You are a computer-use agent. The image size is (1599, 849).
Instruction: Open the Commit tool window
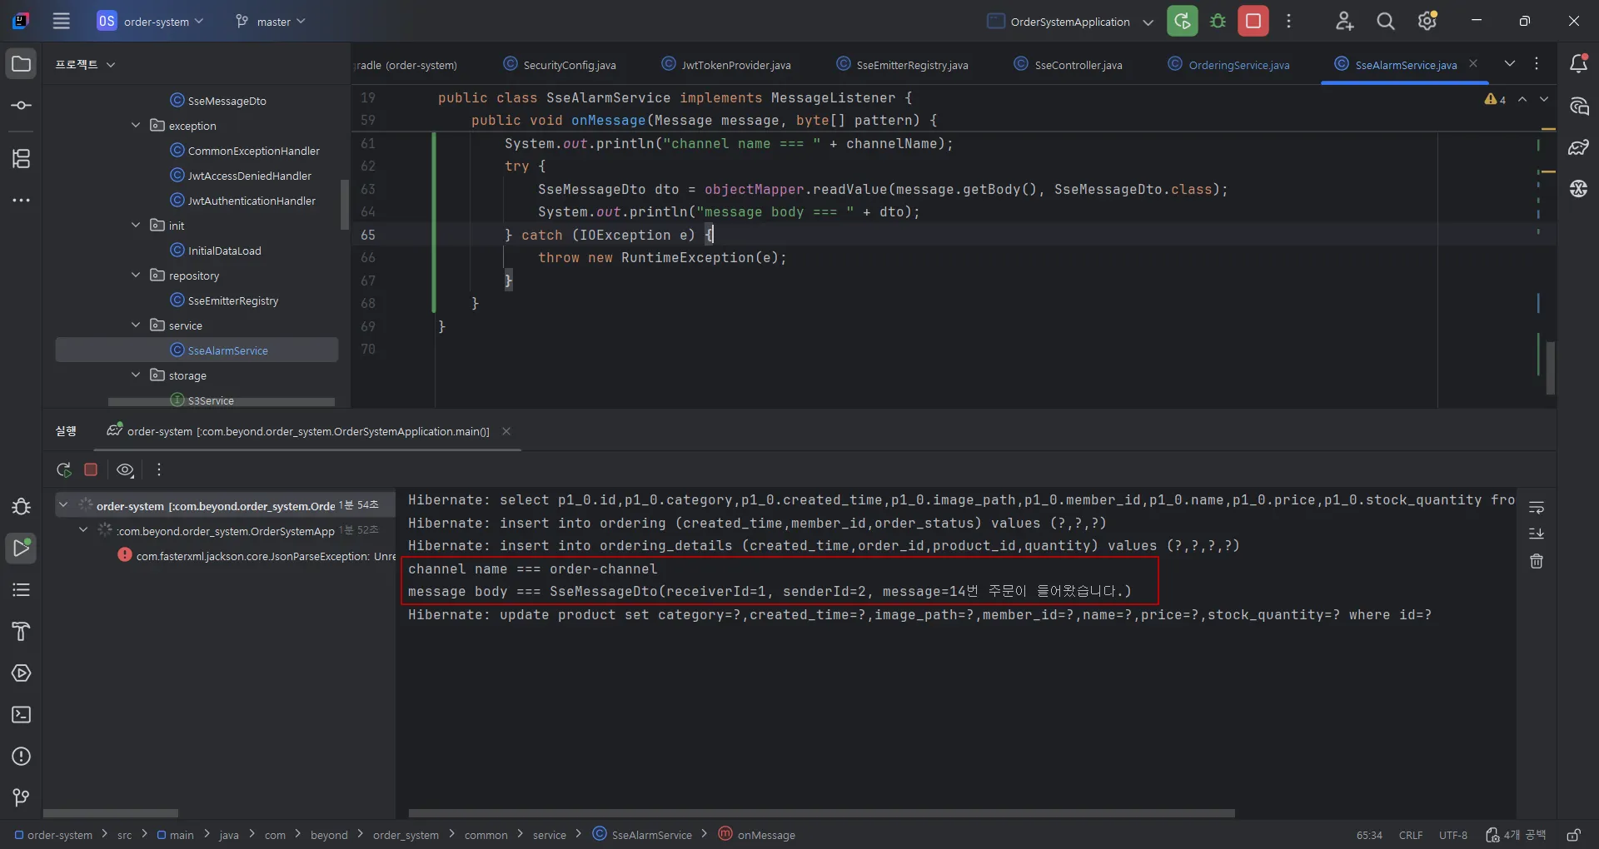pos(22,106)
